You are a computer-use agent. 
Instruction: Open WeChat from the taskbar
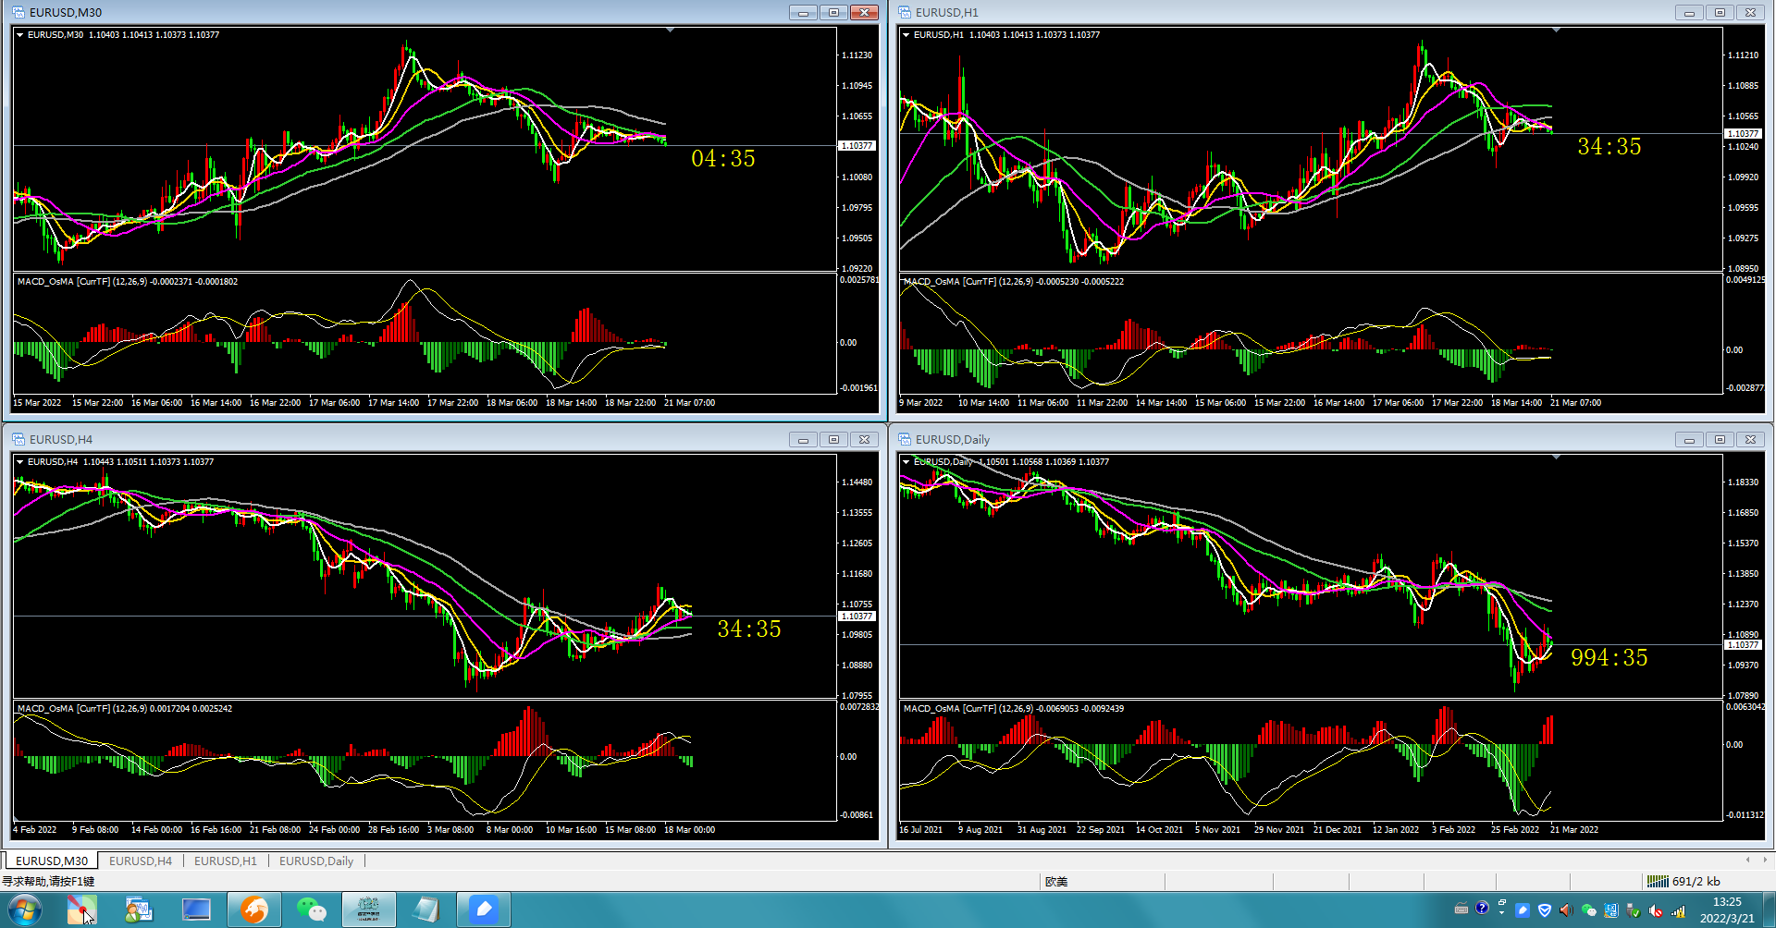pyautogui.click(x=312, y=910)
